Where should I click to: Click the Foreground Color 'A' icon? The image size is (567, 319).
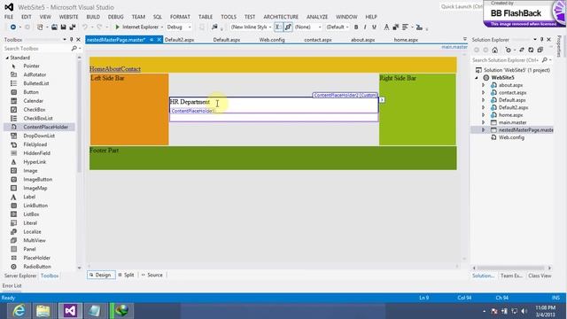point(386,27)
